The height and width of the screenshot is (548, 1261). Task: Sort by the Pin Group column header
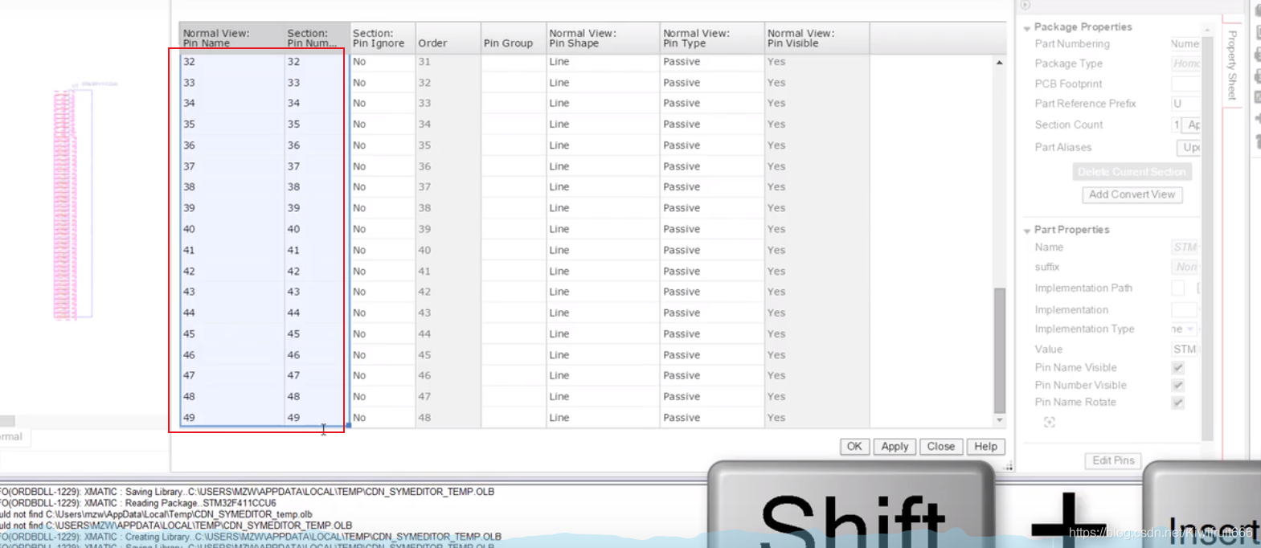[x=508, y=43]
